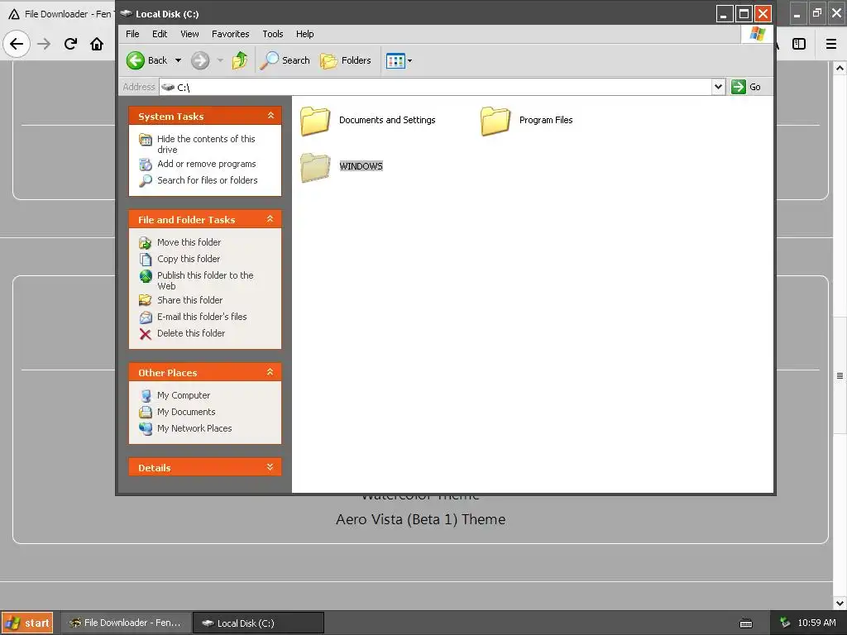This screenshot has height=635, width=847.
Task: Click the grey Forward arrow in Explorer
Action: [x=200, y=60]
